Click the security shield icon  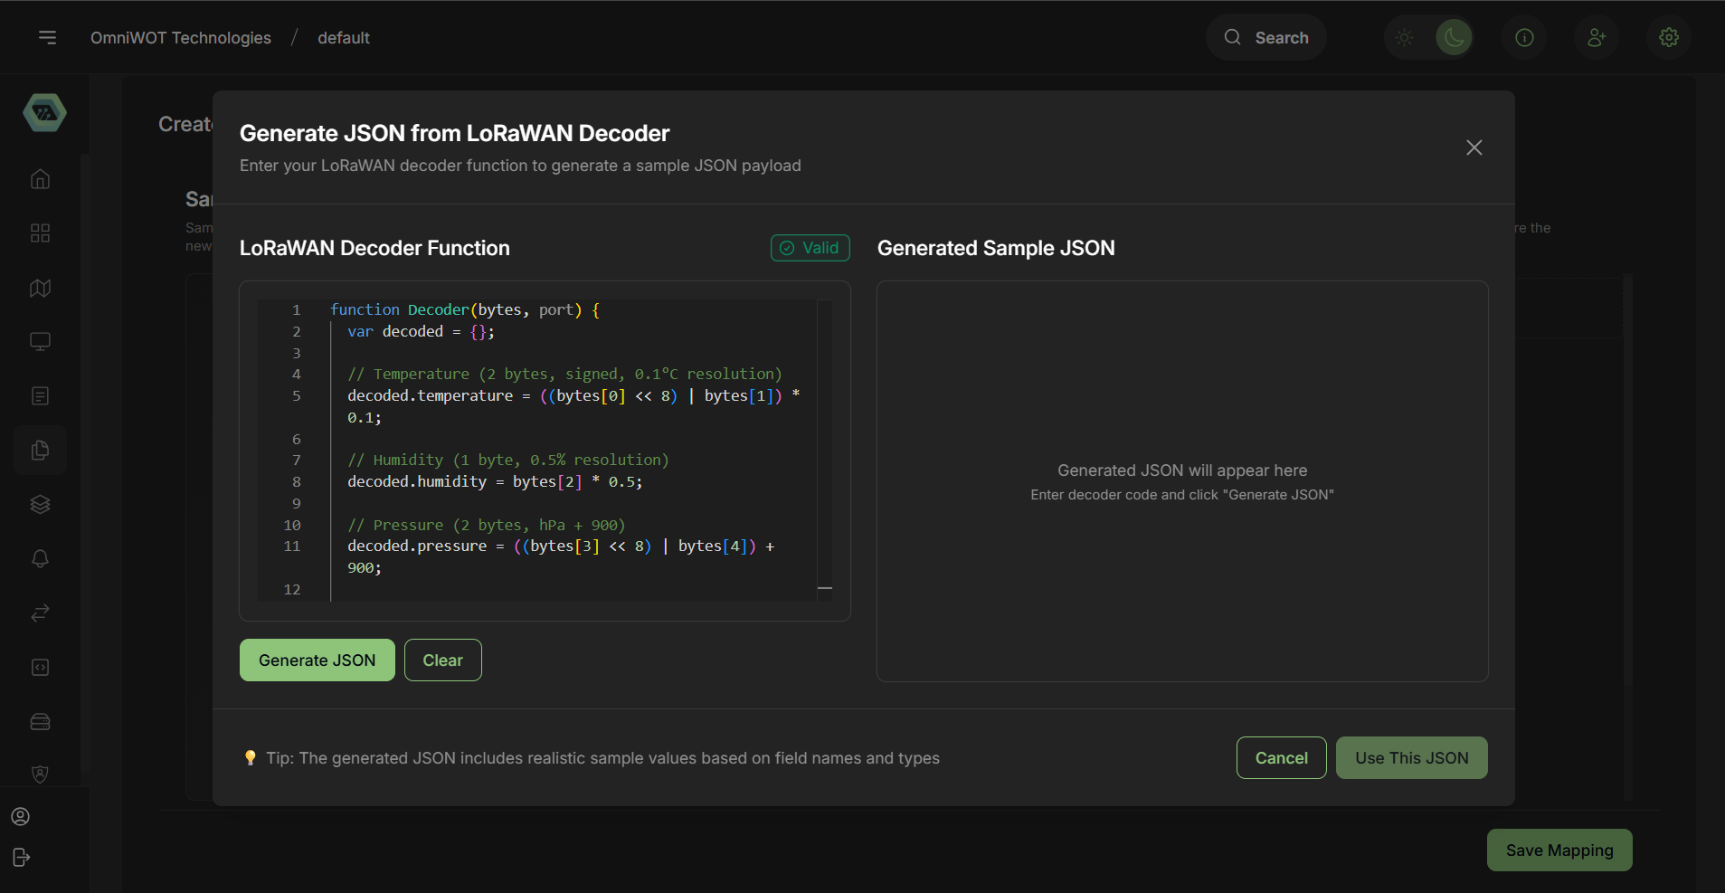coord(40,774)
